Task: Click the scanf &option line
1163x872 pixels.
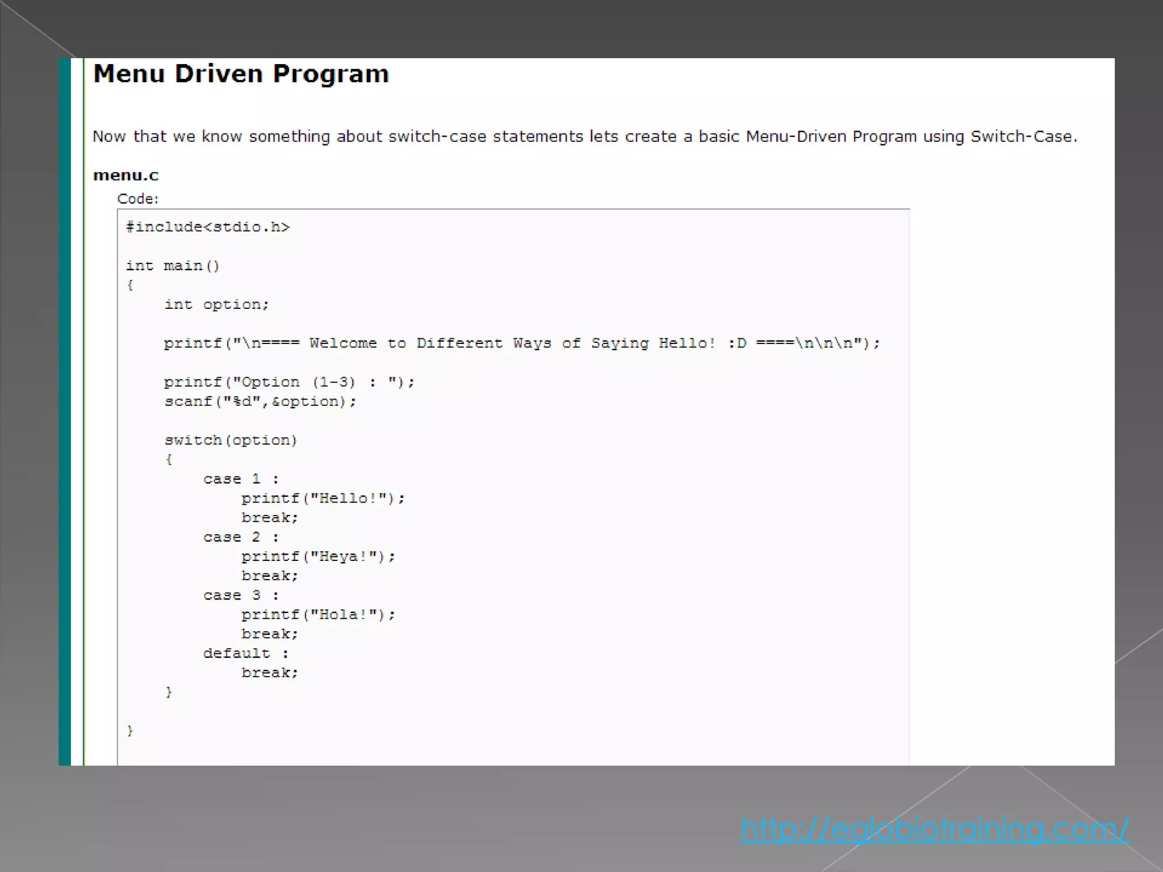Action: click(260, 401)
